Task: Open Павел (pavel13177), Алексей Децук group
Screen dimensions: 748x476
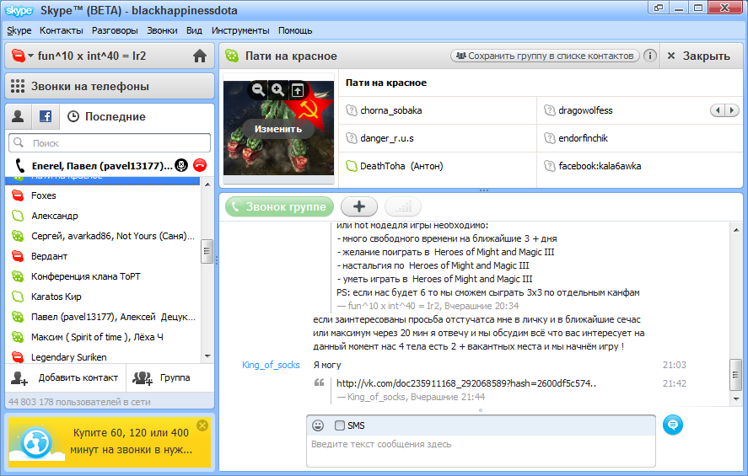Action: (103, 317)
